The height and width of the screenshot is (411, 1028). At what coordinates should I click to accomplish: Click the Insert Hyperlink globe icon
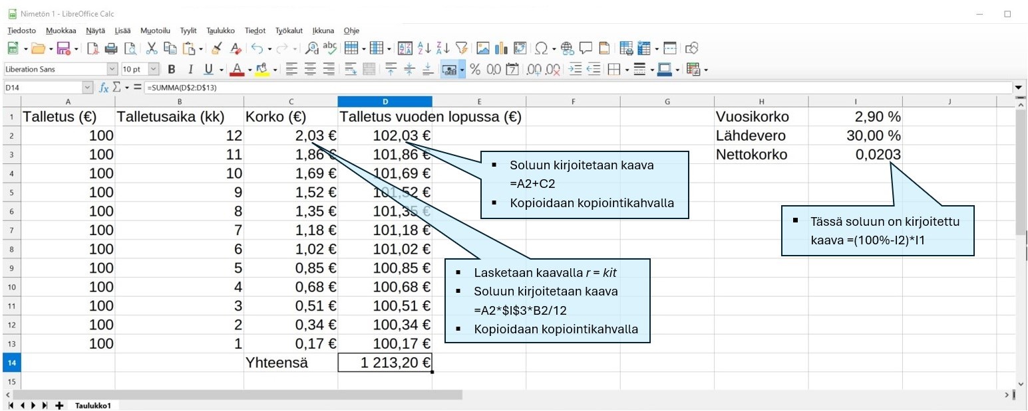pos(567,48)
